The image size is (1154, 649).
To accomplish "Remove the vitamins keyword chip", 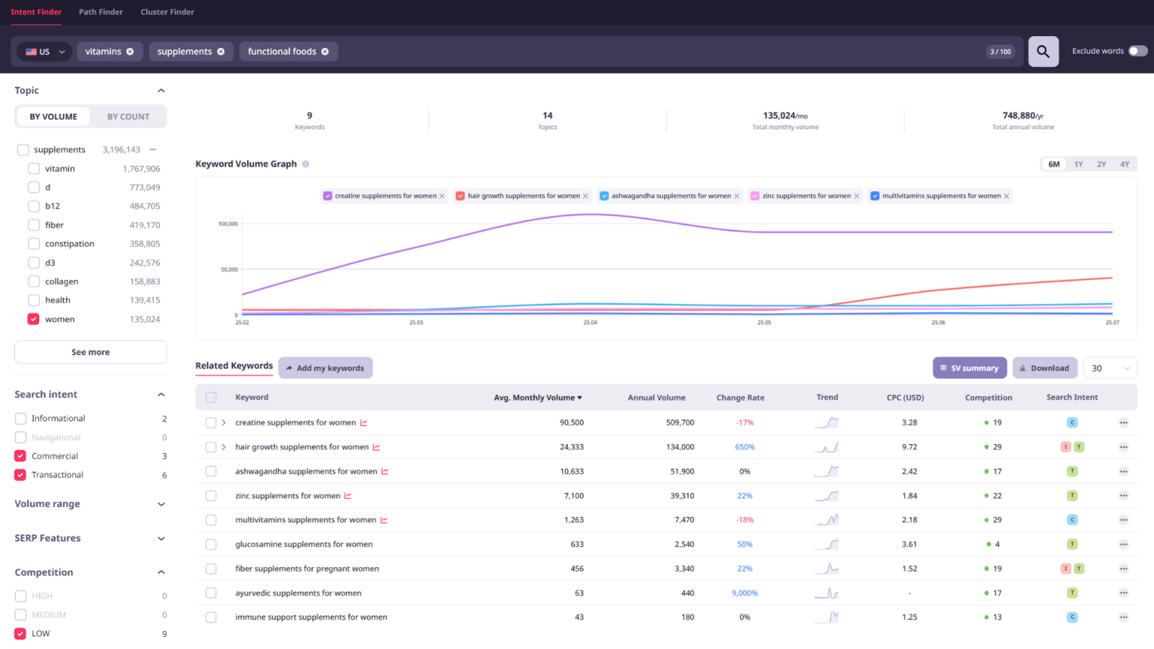I will [x=130, y=52].
